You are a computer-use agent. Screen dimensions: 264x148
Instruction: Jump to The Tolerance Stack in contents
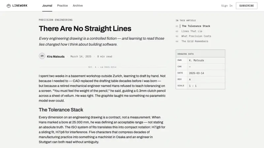[x=196, y=26]
